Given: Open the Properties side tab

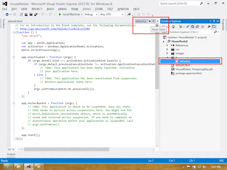Looking at the screenshot, I should 223,25.
